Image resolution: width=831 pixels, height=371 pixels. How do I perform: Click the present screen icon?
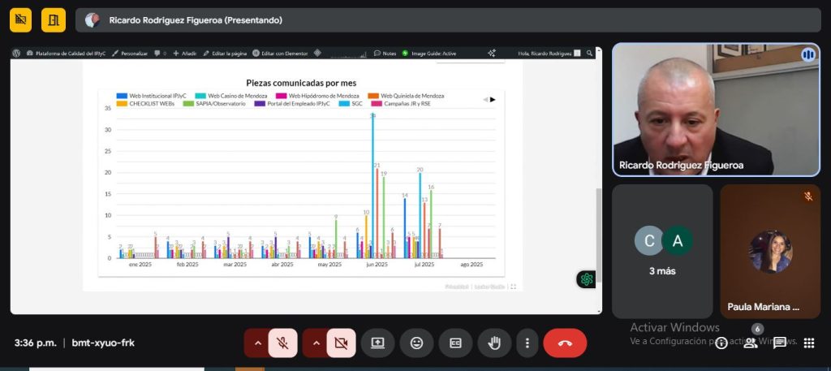[377, 343]
